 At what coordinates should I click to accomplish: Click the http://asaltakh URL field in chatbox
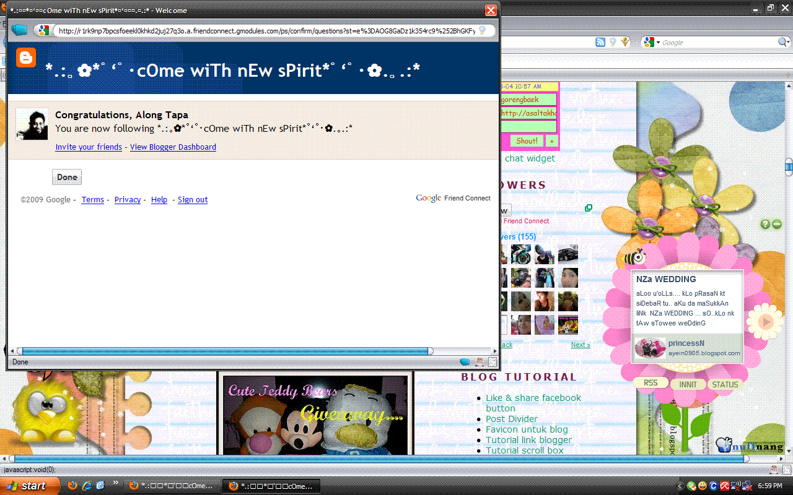[528, 113]
